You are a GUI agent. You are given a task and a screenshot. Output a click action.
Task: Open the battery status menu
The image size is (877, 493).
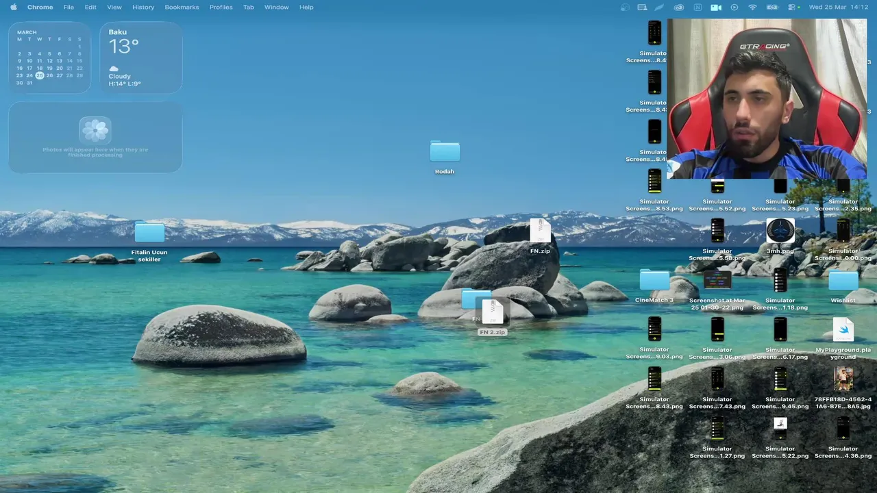(x=772, y=7)
